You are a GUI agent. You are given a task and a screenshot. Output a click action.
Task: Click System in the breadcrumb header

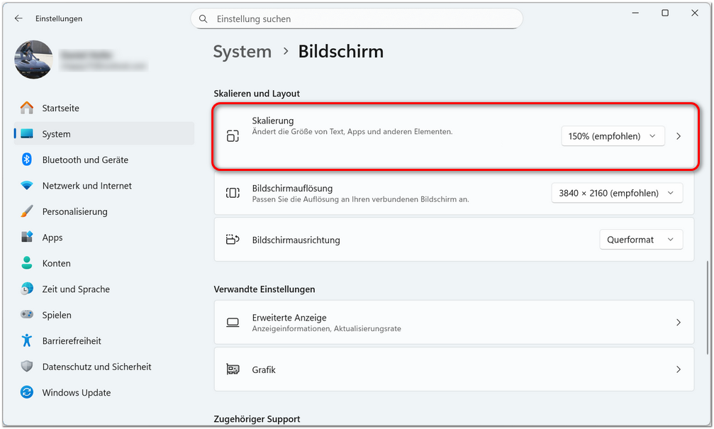pos(242,52)
